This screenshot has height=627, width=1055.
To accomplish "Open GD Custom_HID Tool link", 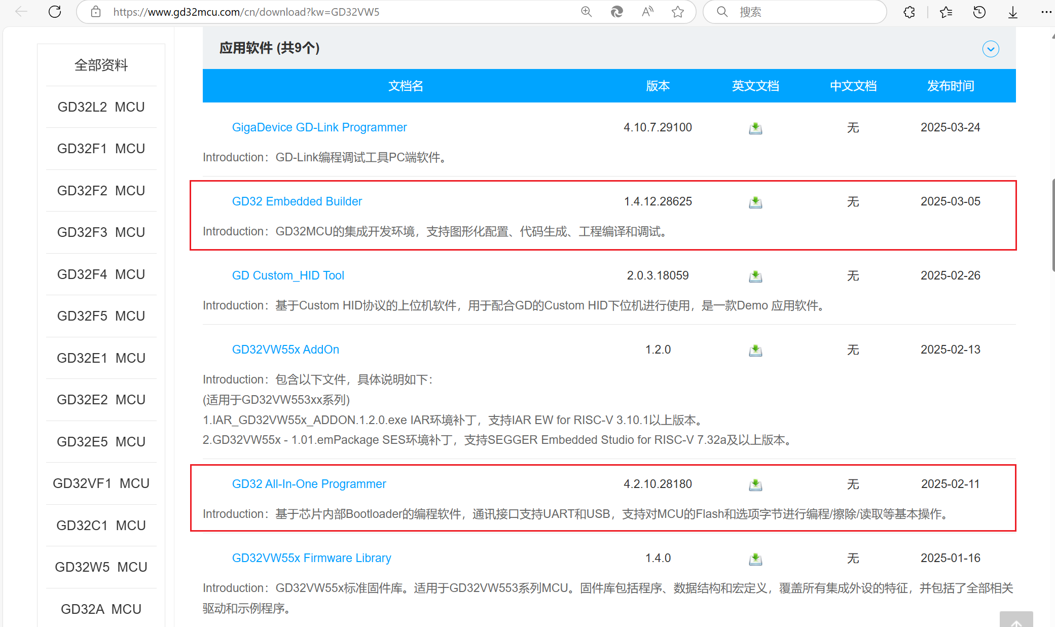I will coord(288,275).
